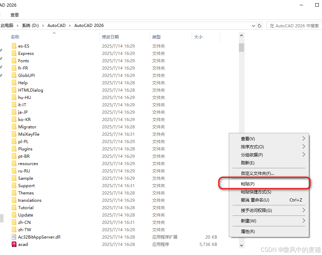The width and height of the screenshot is (322, 255).
Task: Go to AutoCAD in the breadcrumb path
Action: [57, 26]
